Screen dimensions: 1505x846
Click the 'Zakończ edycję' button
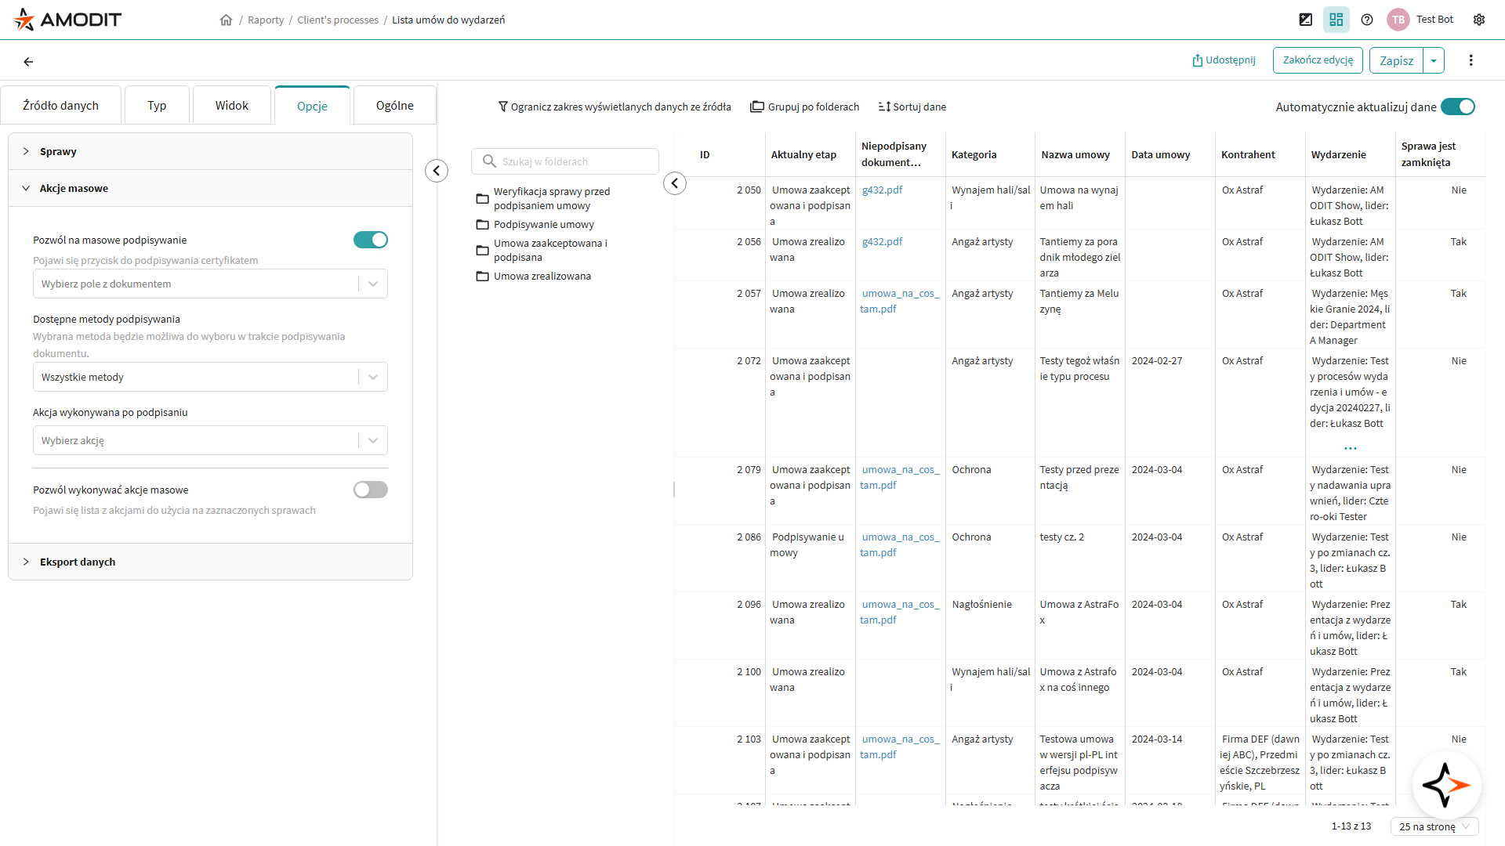(x=1317, y=60)
